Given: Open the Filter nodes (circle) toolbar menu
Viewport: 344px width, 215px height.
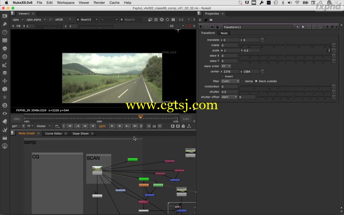Looking at the screenshot, I should click(x=5, y=57).
